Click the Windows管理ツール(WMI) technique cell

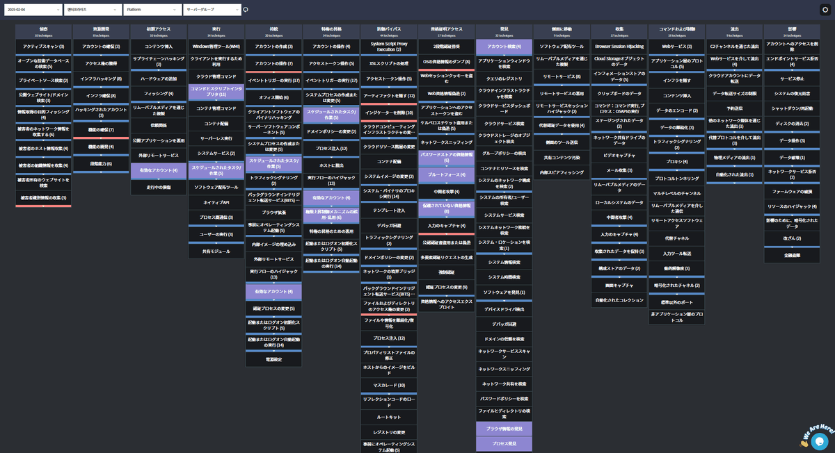click(x=216, y=47)
